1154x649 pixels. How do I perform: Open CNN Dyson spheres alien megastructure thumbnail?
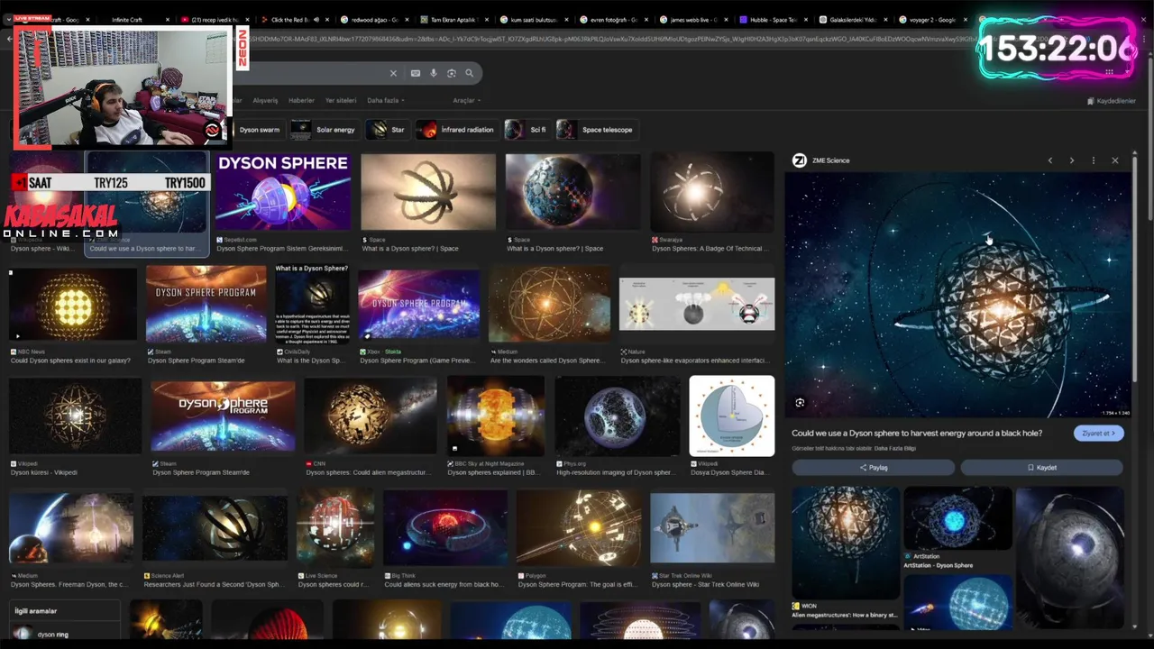point(371,416)
